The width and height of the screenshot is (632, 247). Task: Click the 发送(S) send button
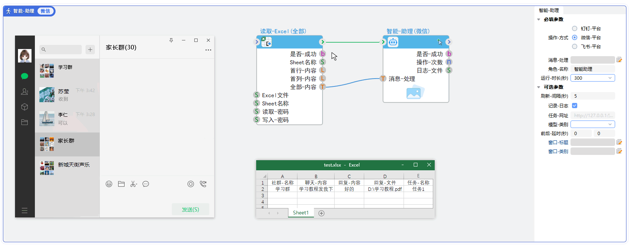click(191, 210)
